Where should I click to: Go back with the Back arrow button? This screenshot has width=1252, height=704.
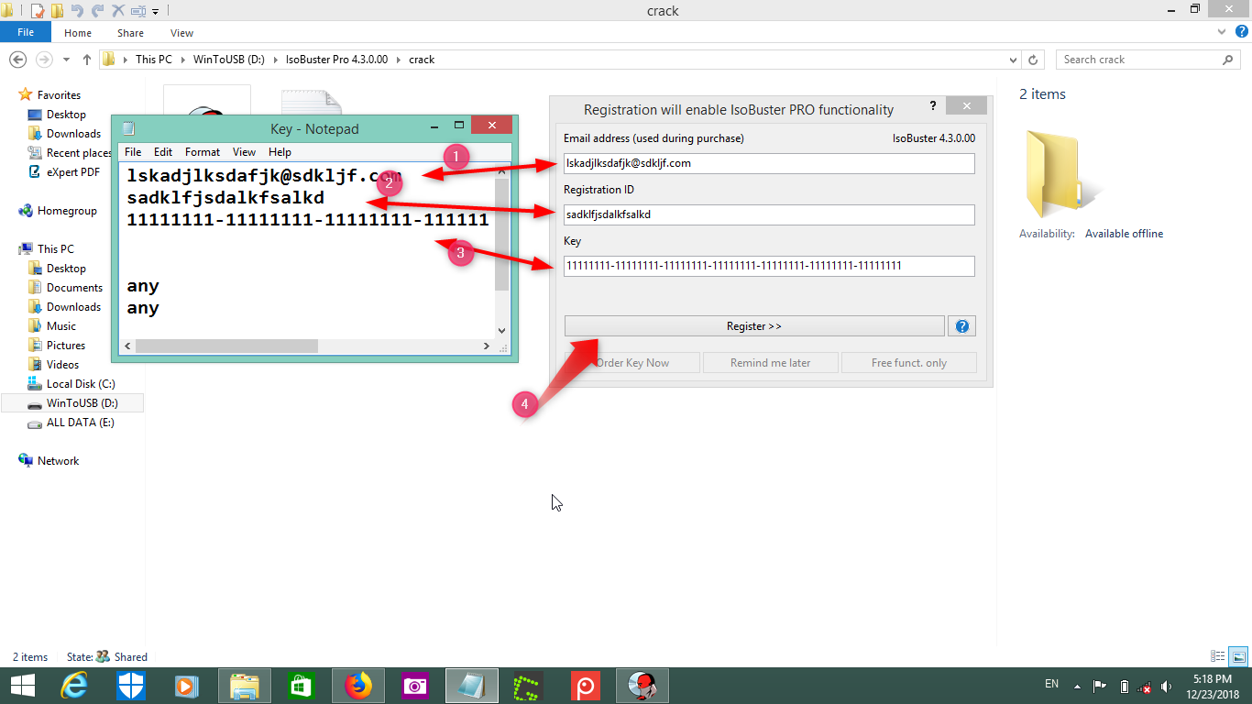tap(17, 60)
